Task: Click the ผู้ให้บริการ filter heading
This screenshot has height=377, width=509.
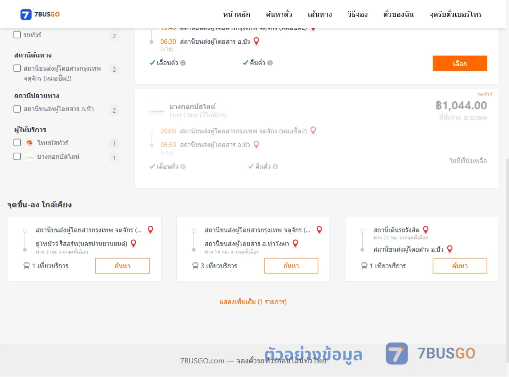Action: (x=30, y=130)
